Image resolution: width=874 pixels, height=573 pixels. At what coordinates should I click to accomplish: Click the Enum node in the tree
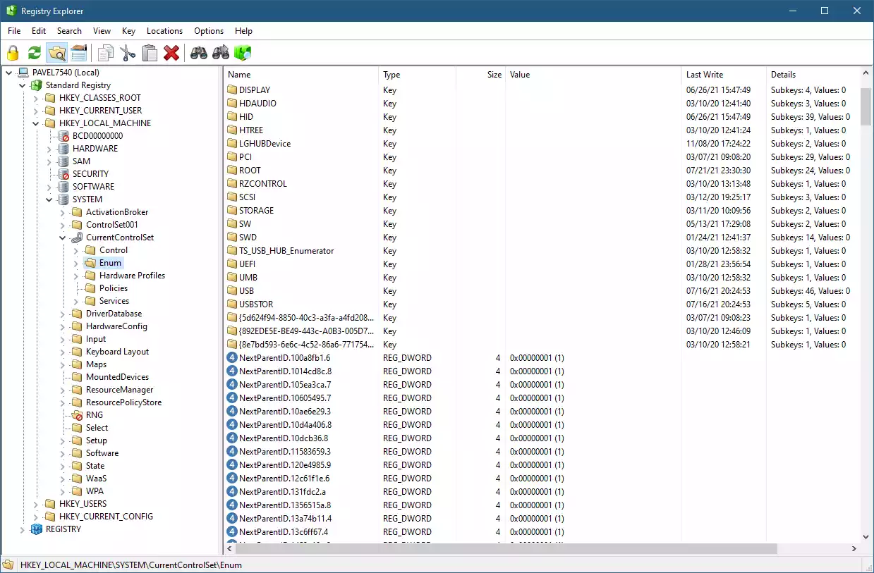pyautogui.click(x=111, y=262)
